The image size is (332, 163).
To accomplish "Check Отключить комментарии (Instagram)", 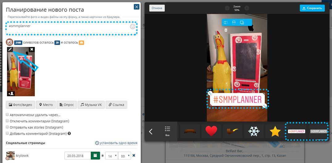I will pyautogui.click(x=7, y=121).
